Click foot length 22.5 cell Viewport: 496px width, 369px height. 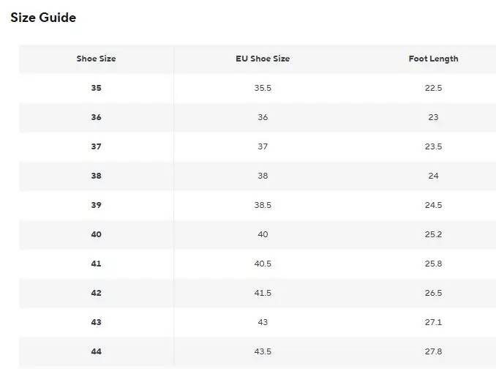point(433,88)
